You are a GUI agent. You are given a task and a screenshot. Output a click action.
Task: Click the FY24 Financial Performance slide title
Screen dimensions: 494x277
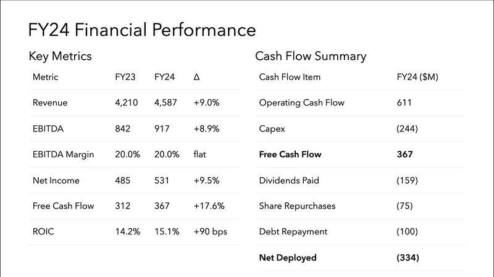(x=142, y=30)
